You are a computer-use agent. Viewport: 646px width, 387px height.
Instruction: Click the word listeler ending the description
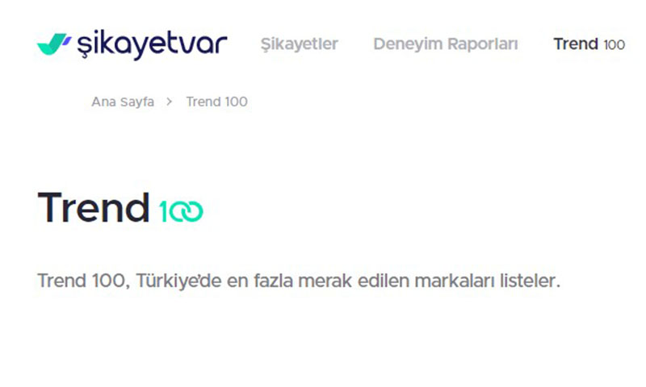point(531,281)
